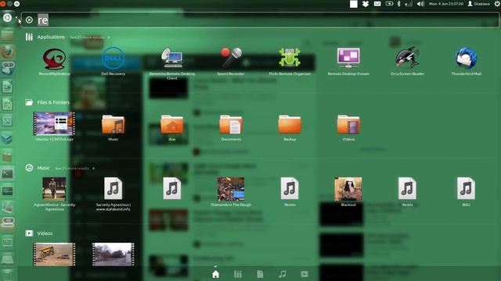The height and width of the screenshot is (281, 501).
Task: Switch to the Home lens tab
Action: click(x=216, y=274)
